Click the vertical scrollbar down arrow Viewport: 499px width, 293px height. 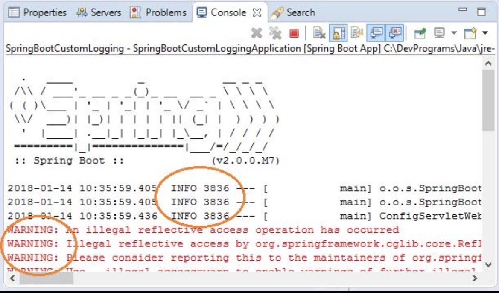[488, 264]
